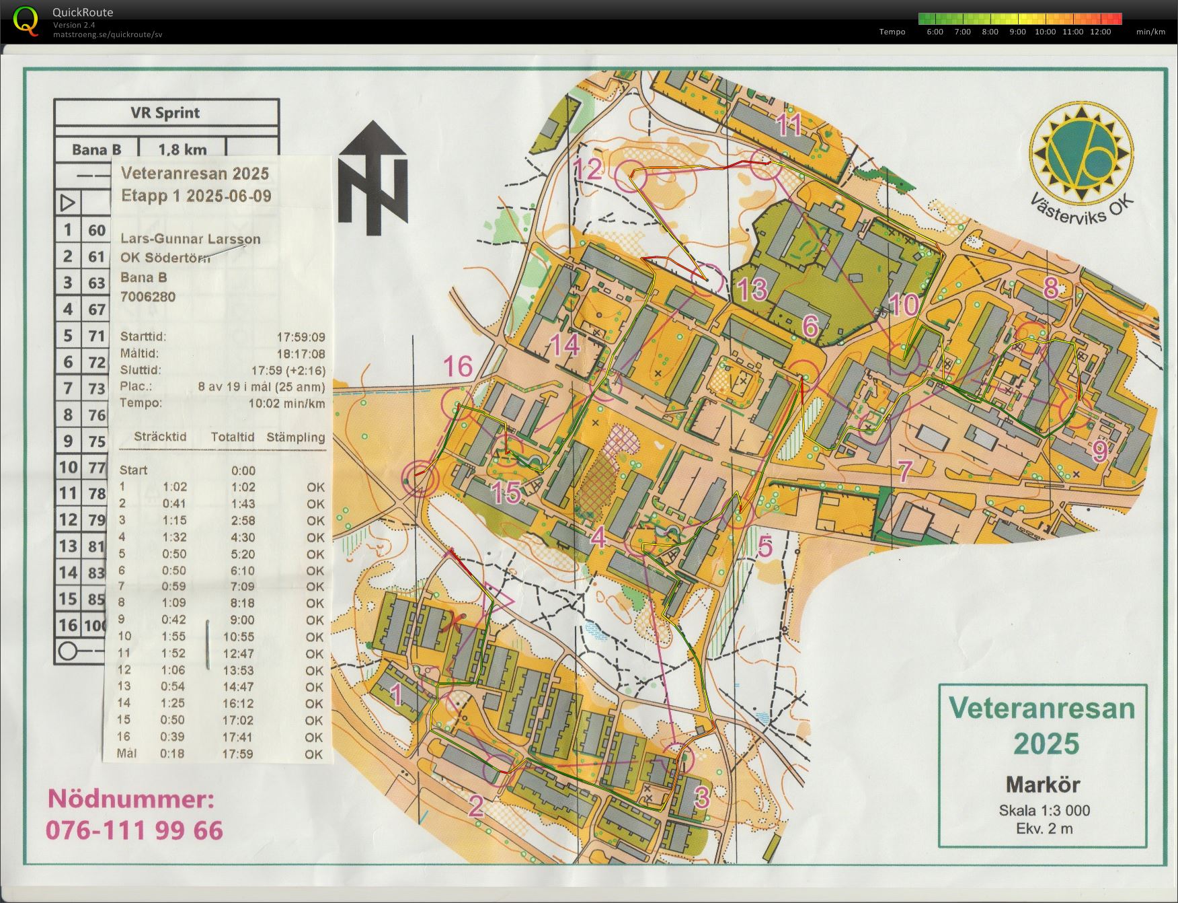
Task: Click the Markör label
Action: tap(1043, 785)
